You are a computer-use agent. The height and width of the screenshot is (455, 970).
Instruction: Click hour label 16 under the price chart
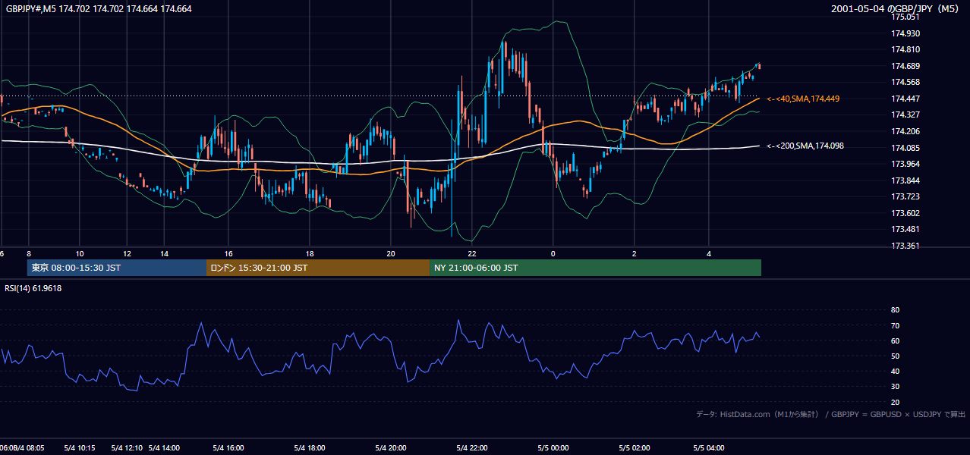pos(228,253)
